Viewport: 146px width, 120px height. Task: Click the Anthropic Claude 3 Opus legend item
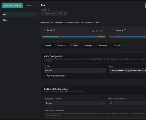coord(74,23)
